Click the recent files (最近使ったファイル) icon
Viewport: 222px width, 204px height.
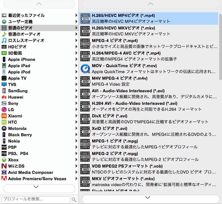point(4,15)
